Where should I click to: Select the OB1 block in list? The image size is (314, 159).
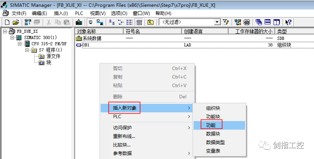pyautogui.click(x=85, y=45)
